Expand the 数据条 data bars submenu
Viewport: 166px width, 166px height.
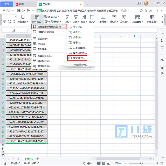pos(49,39)
